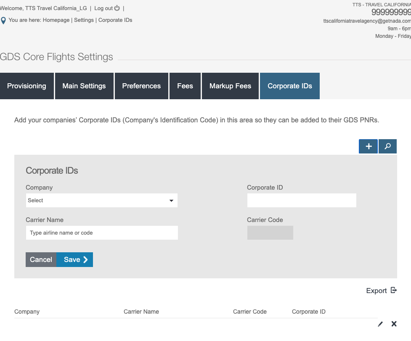The width and height of the screenshot is (411, 341).
Task: Open the Company Select dropdown
Action: pyautogui.click(x=101, y=201)
